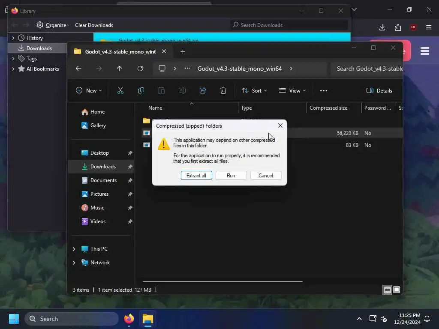This screenshot has height=329, width=439.
Task: Close the Compressed (zipped) Folders dialog with X
Action: pyautogui.click(x=280, y=126)
